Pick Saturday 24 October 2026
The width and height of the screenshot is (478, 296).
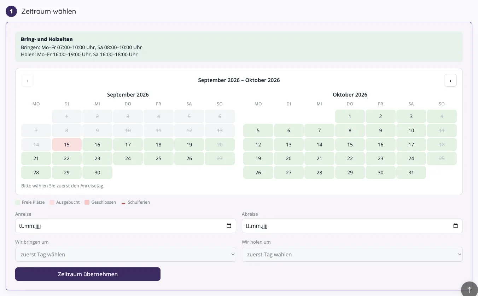click(411, 158)
